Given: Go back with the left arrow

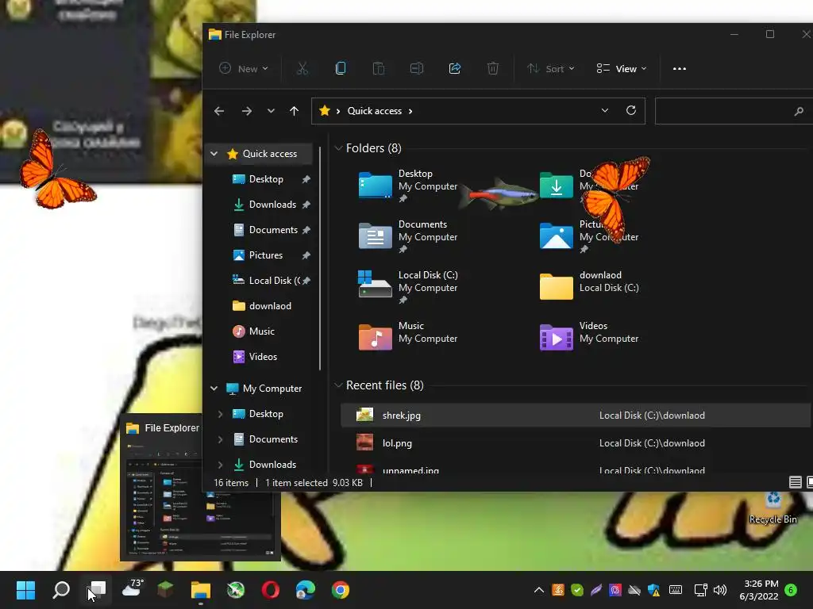Looking at the screenshot, I should click(219, 111).
